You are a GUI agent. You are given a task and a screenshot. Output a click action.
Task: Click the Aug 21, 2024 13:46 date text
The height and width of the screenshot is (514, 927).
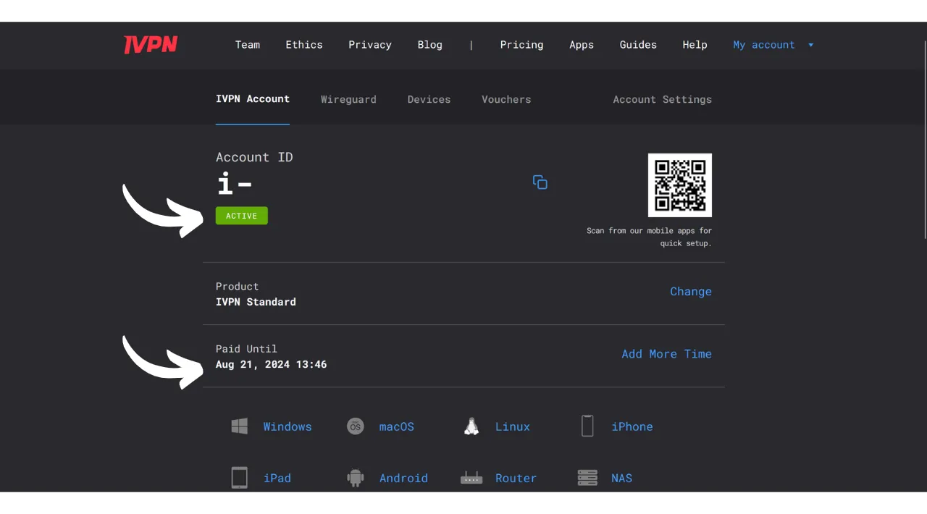pos(271,364)
